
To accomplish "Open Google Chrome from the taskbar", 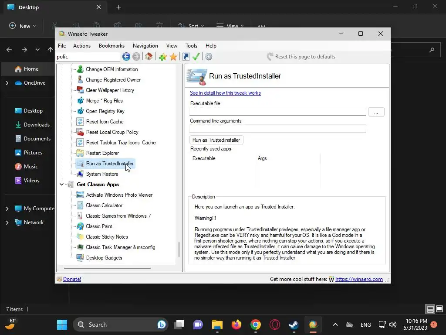I will point(255,325).
